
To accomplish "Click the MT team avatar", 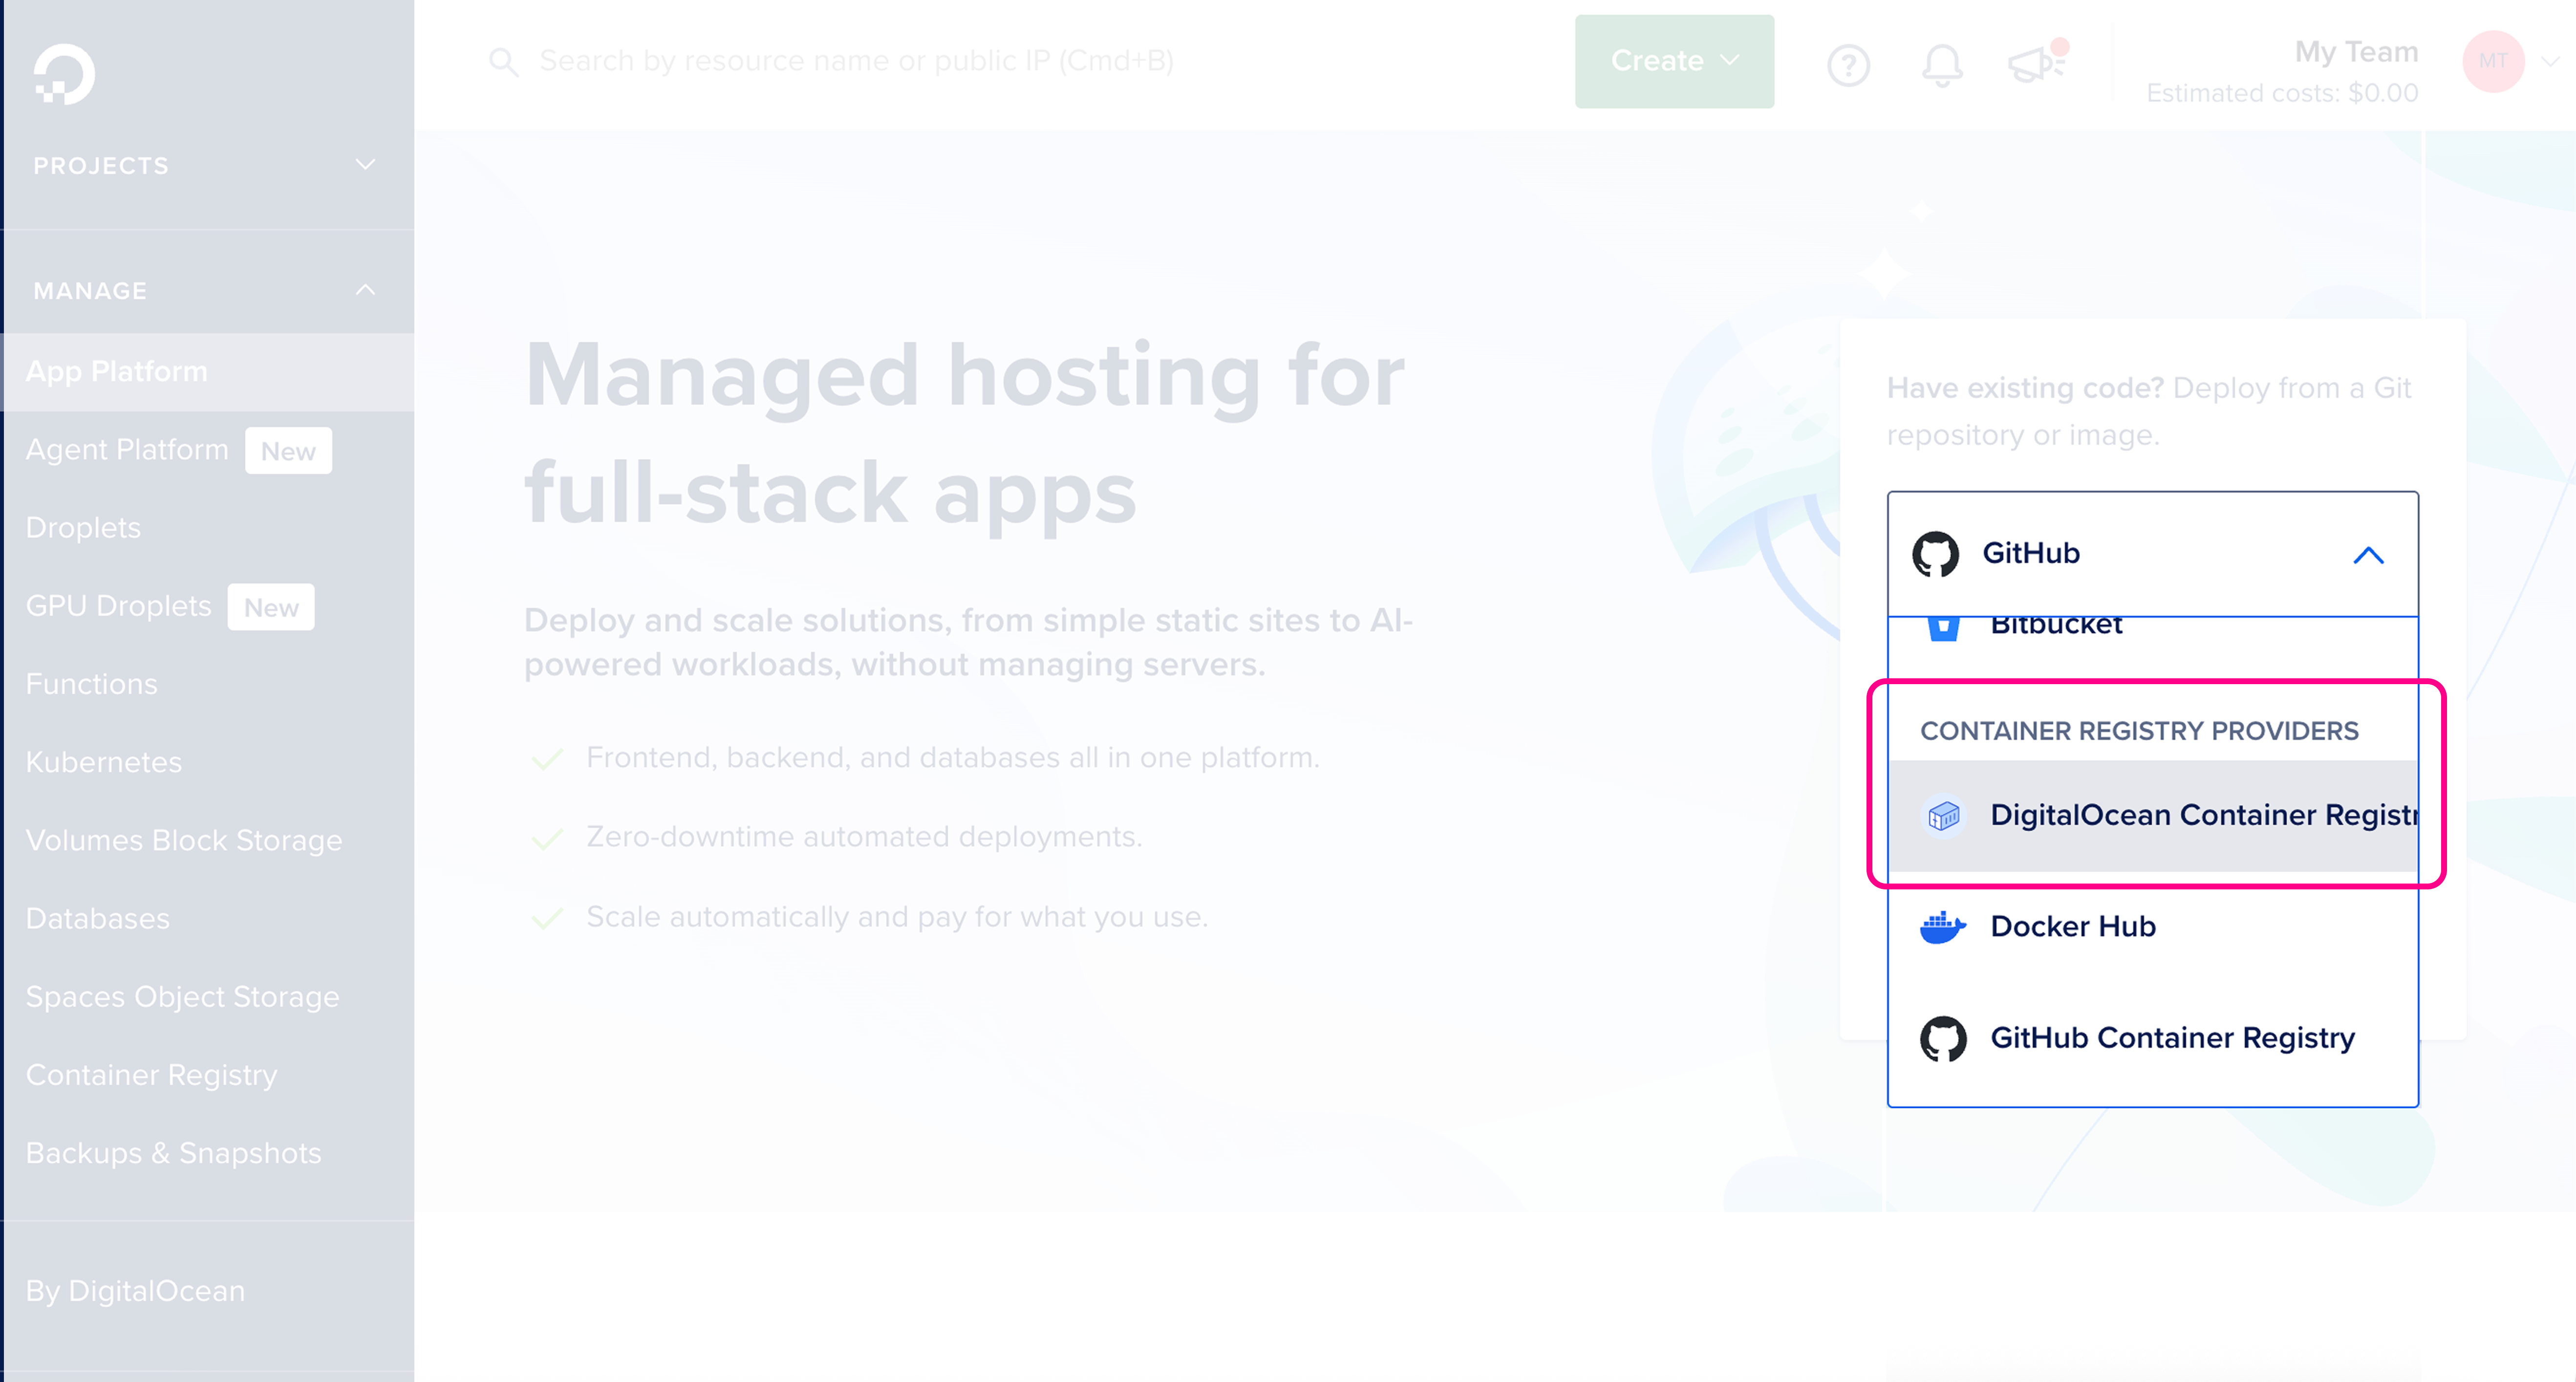I will (x=2493, y=61).
